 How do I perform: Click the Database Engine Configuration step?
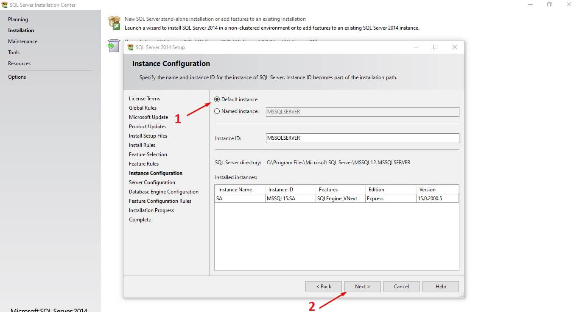(164, 192)
